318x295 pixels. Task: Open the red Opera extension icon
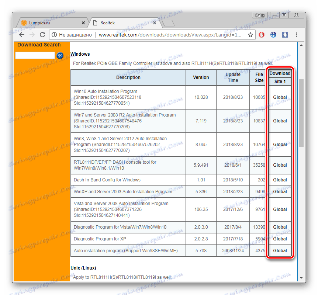[262, 35]
